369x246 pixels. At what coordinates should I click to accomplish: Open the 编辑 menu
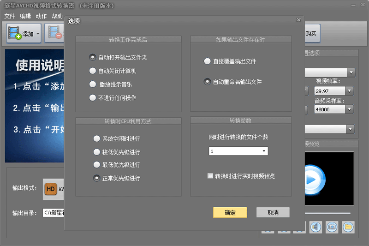[25, 16]
